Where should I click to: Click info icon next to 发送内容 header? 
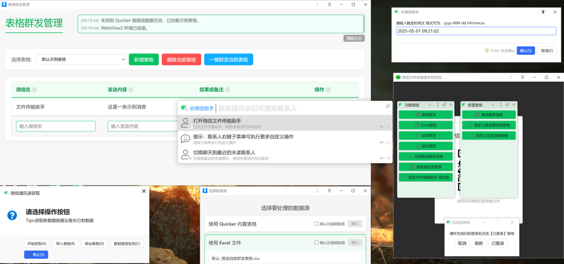point(131,90)
